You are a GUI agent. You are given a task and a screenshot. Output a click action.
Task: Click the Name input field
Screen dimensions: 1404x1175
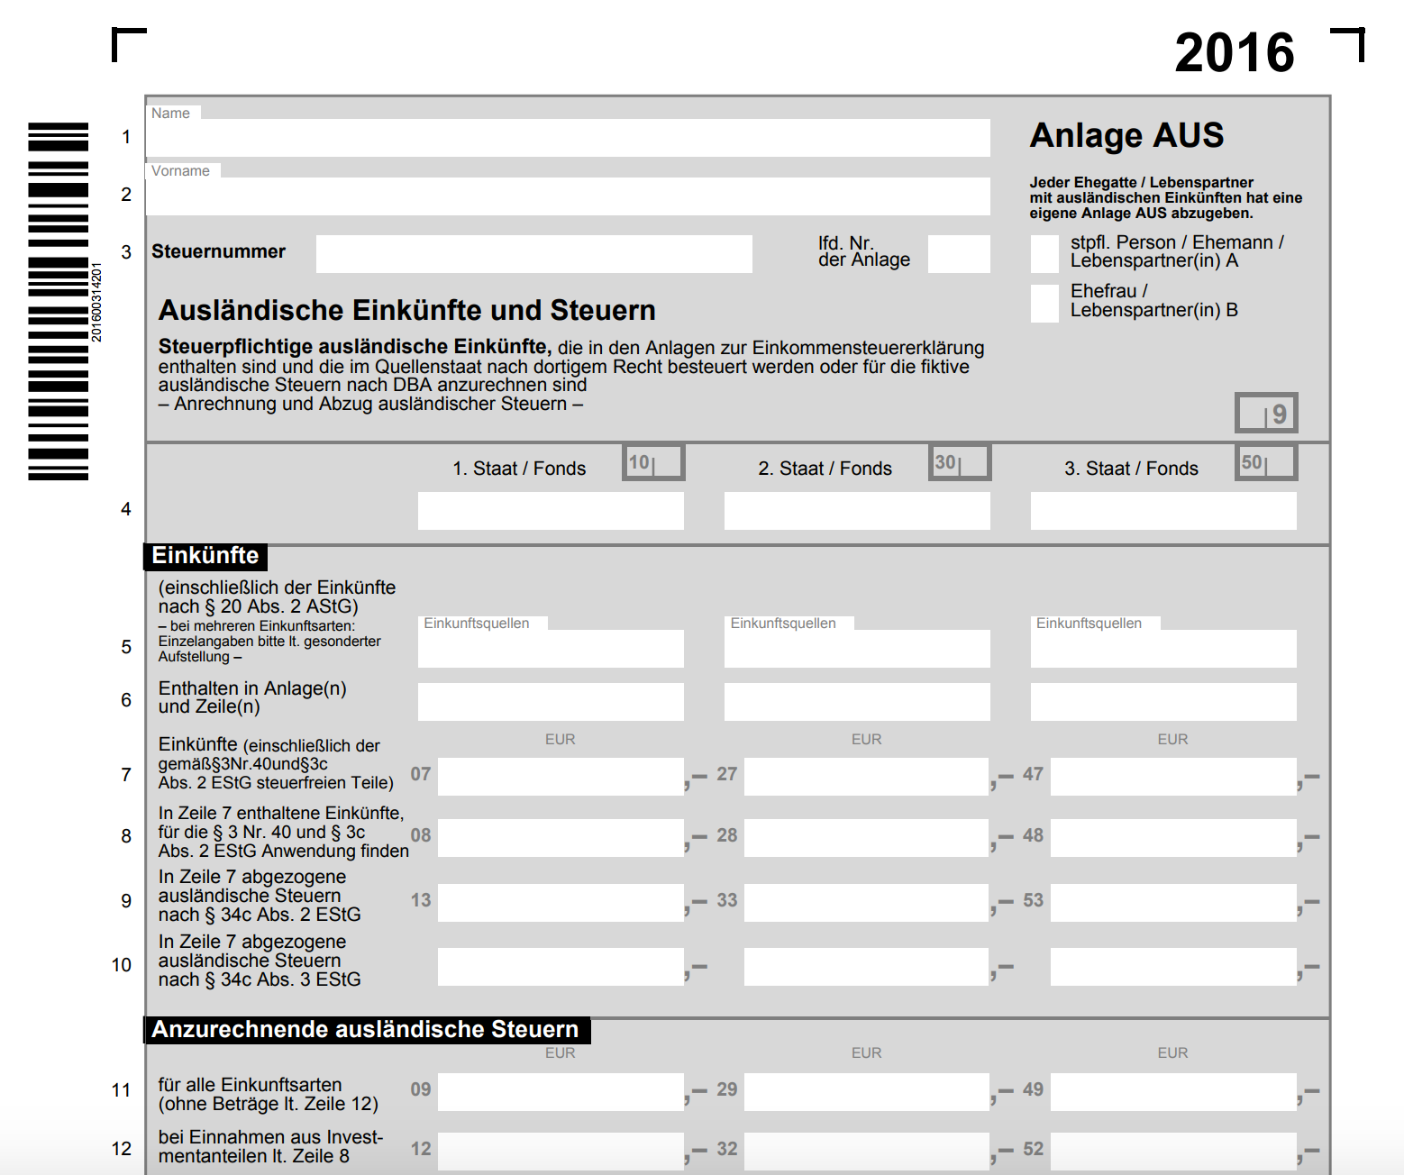pos(568,138)
